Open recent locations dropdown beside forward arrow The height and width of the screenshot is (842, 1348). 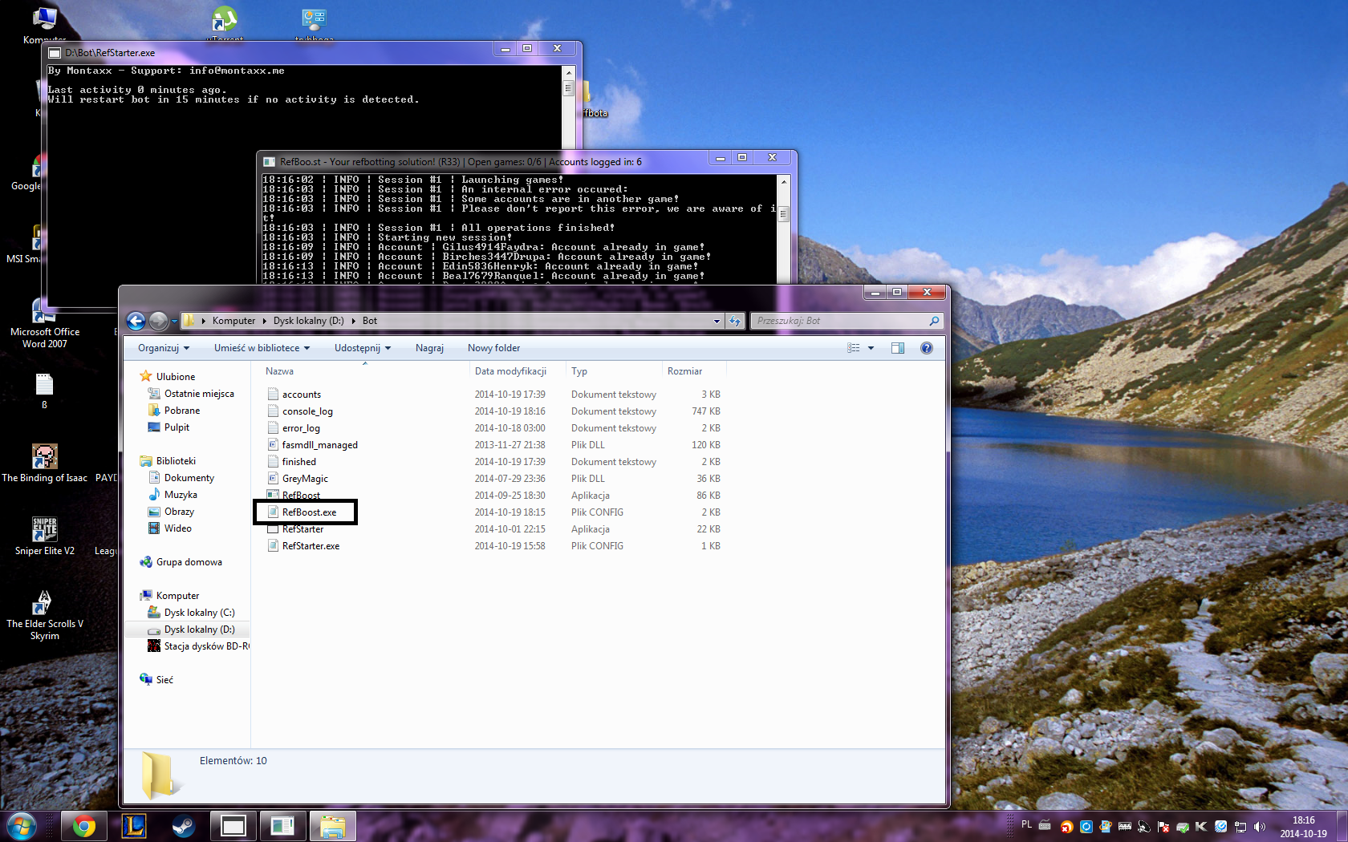pyautogui.click(x=174, y=322)
